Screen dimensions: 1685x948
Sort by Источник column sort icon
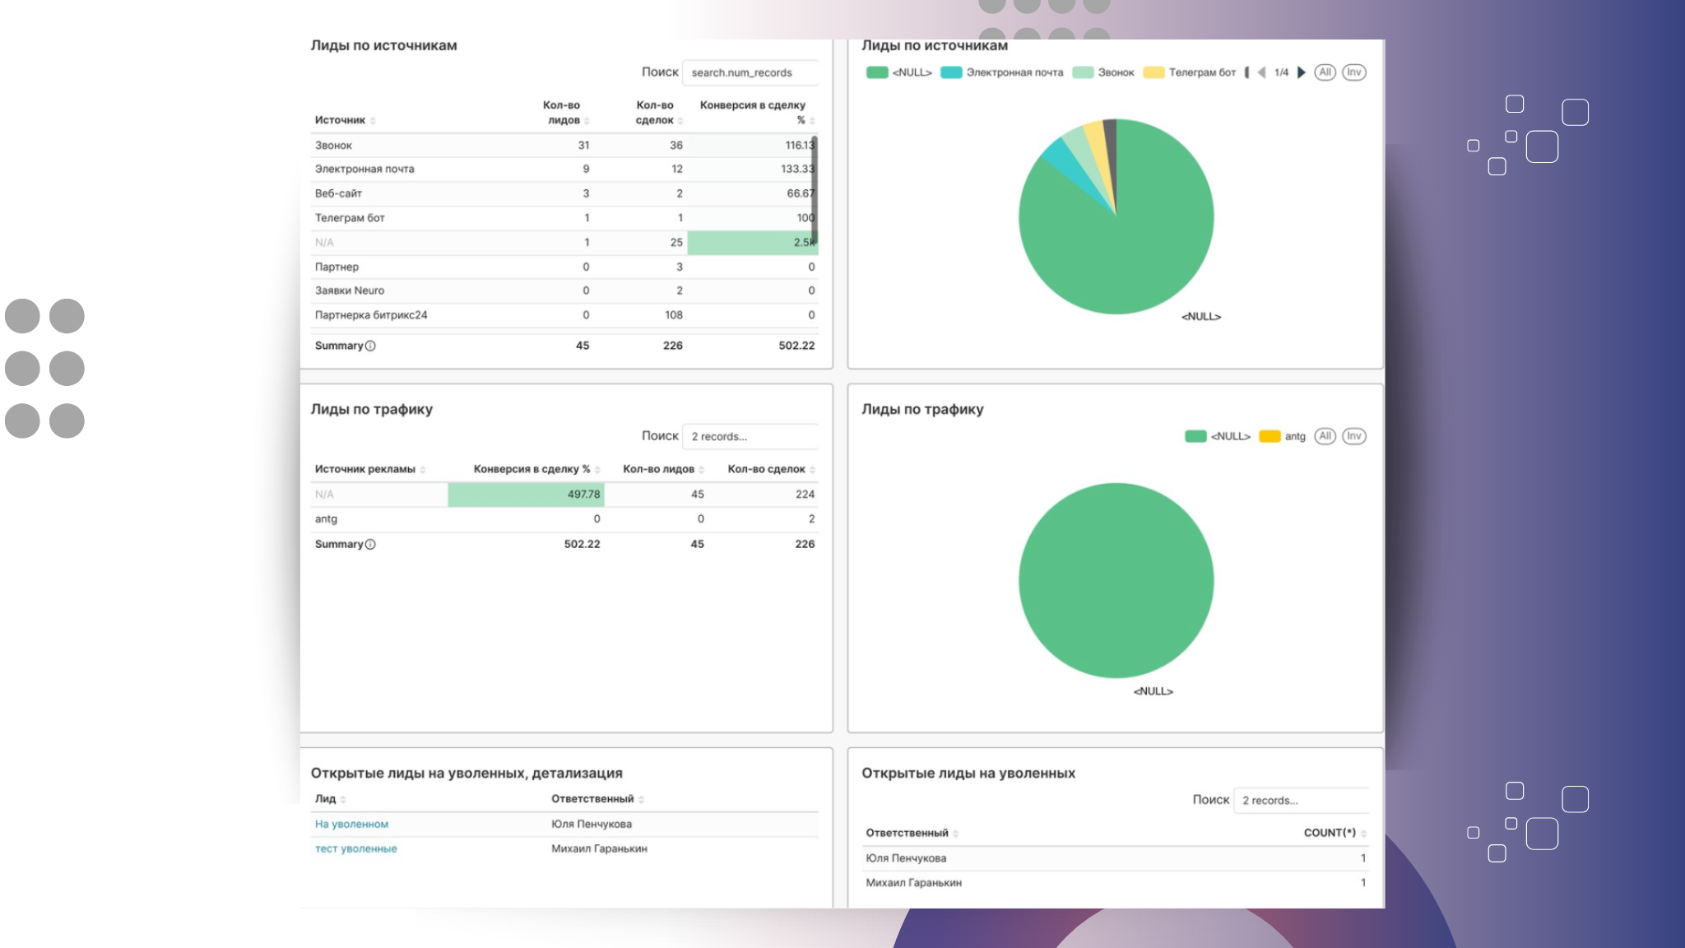[373, 121]
